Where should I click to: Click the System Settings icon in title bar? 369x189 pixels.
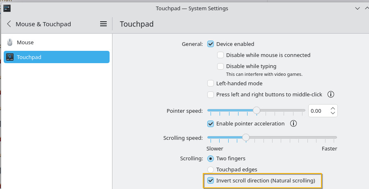7,8
